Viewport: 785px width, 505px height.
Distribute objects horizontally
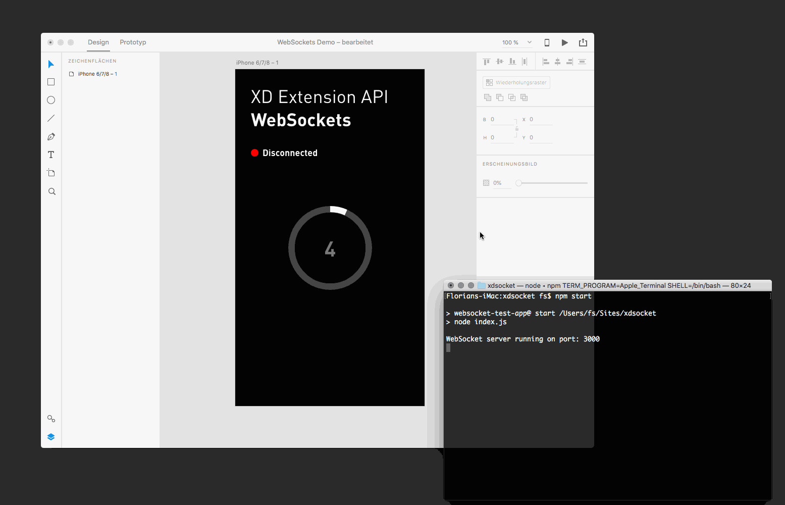pyautogui.click(x=525, y=62)
